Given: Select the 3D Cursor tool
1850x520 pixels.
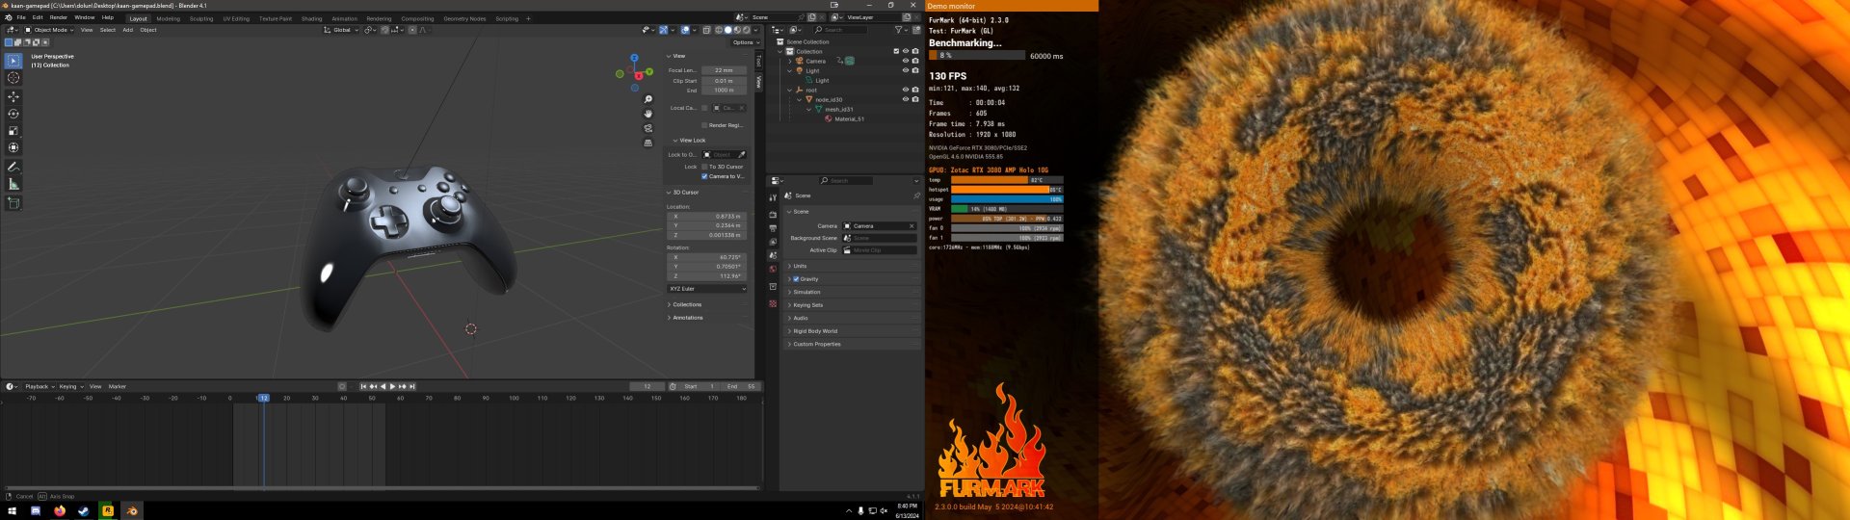Looking at the screenshot, I should click(13, 77).
